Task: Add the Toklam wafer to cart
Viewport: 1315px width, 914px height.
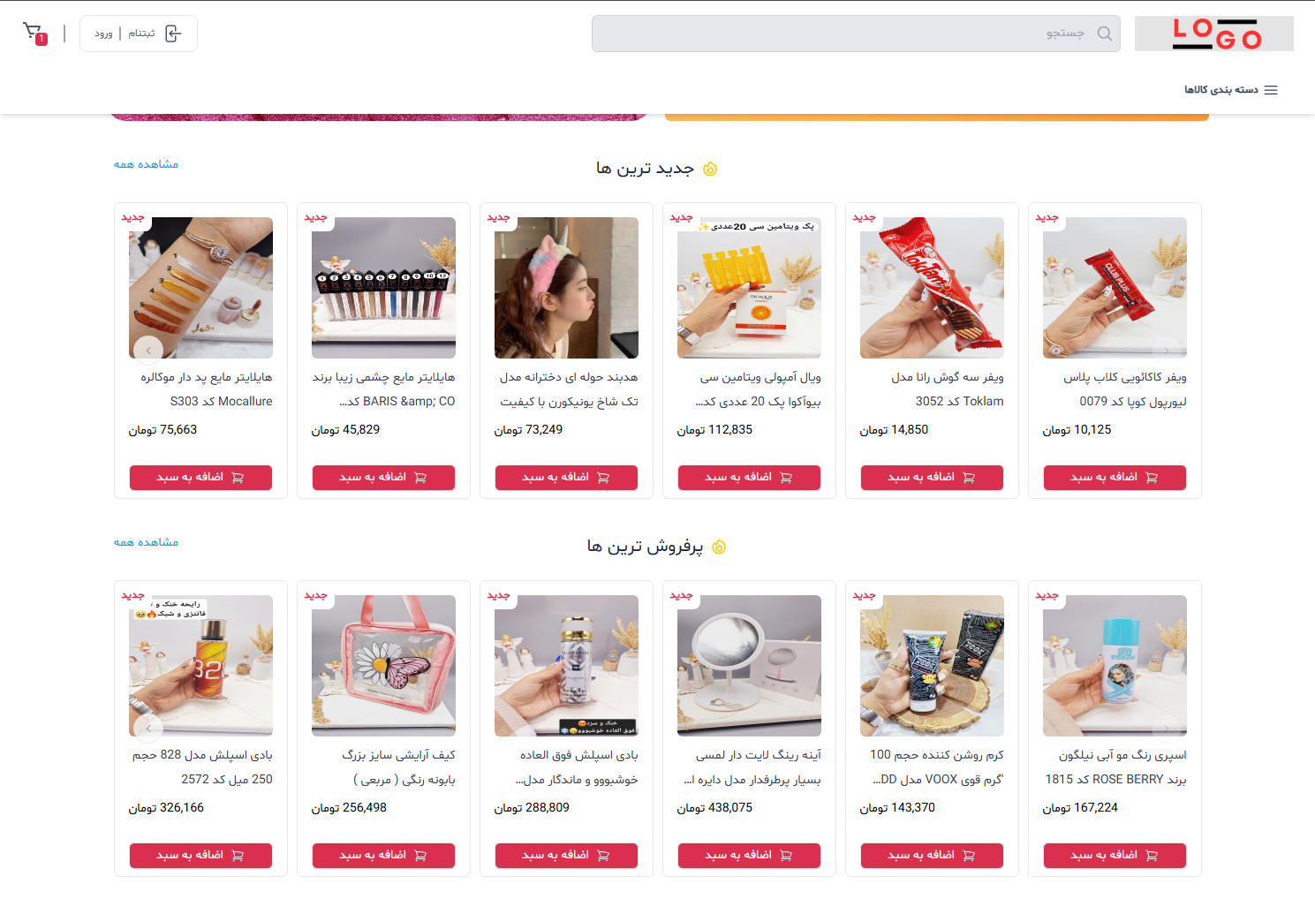Action: click(x=932, y=477)
